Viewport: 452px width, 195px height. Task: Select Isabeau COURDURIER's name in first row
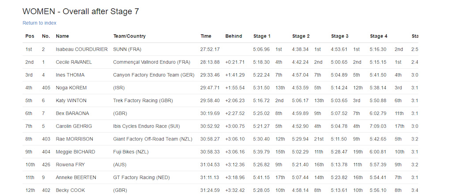pyautogui.click(x=82, y=49)
